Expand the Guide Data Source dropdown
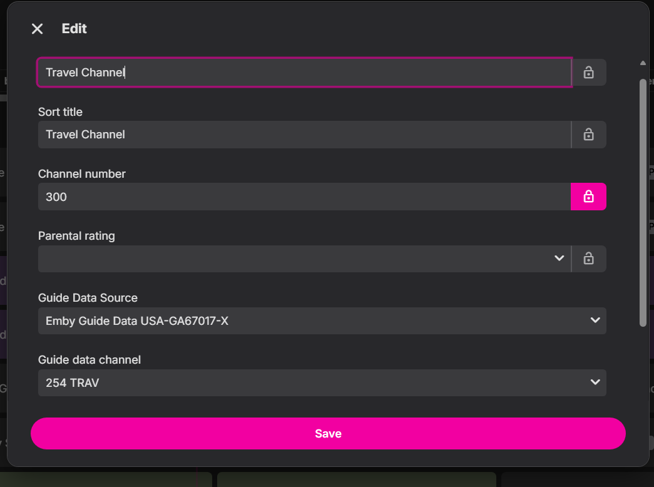Screen dimensions: 654x487 click(x=322, y=320)
